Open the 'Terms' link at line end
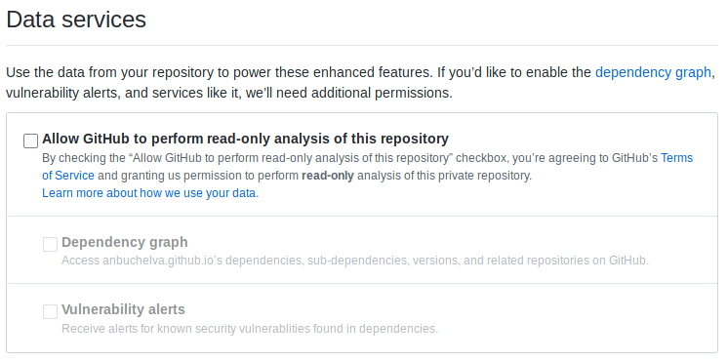Screen dimensions: 728x362 tap(677, 158)
